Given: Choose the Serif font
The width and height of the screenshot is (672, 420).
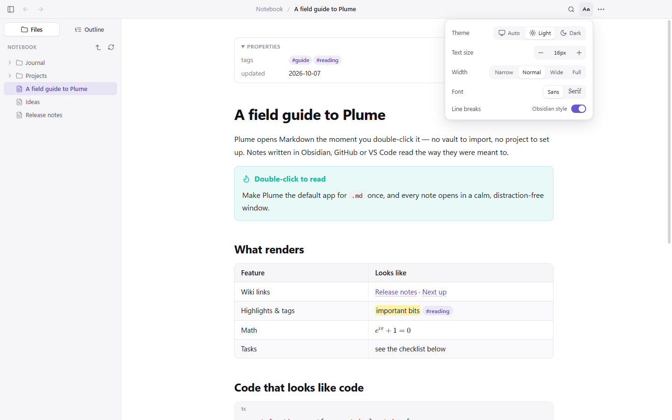Looking at the screenshot, I should 574,91.
